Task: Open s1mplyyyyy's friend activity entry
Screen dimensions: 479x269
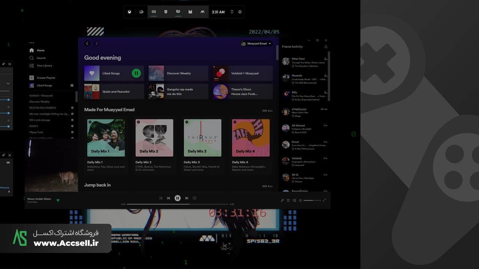Action: coord(305,112)
